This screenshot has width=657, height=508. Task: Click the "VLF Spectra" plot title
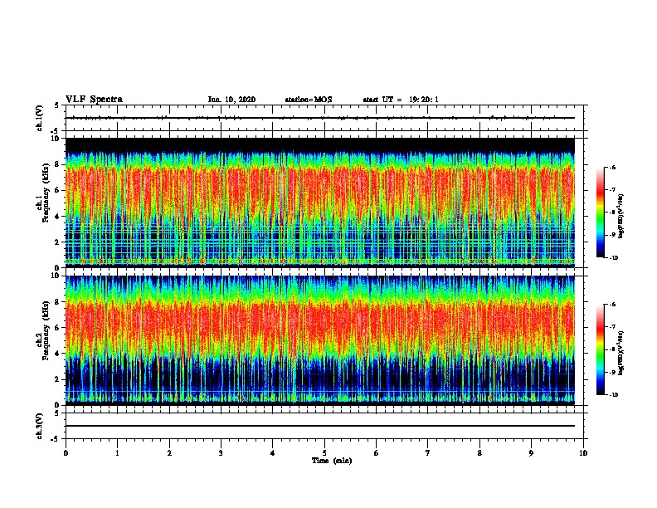pos(94,100)
